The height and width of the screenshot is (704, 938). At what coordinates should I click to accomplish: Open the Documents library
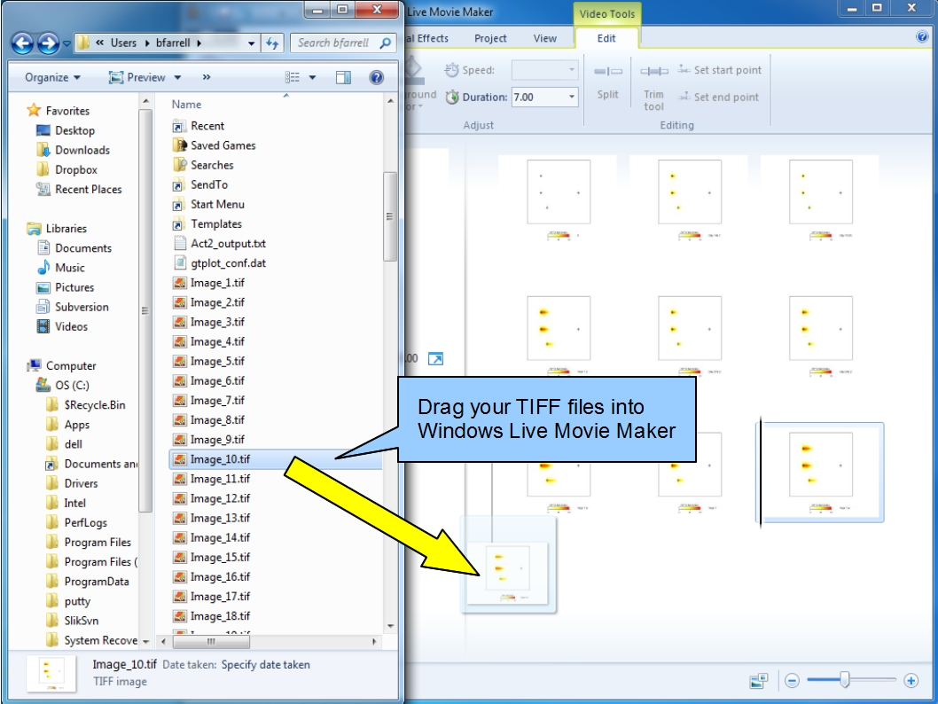pyautogui.click(x=83, y=248)
